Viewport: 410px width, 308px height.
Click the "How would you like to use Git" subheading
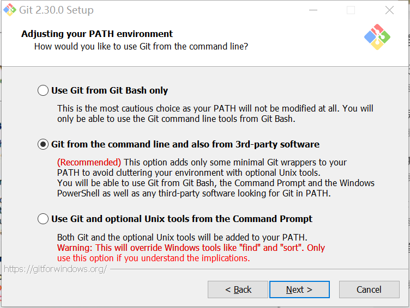tap(141, 47)
